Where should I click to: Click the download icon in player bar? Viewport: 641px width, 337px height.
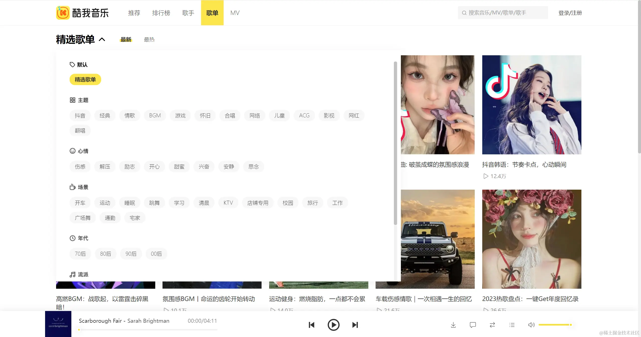(453, 325)
